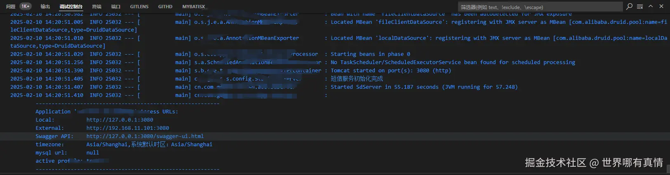
Task: Close the panel with the X icon
Action: click(x=662, y=7)
